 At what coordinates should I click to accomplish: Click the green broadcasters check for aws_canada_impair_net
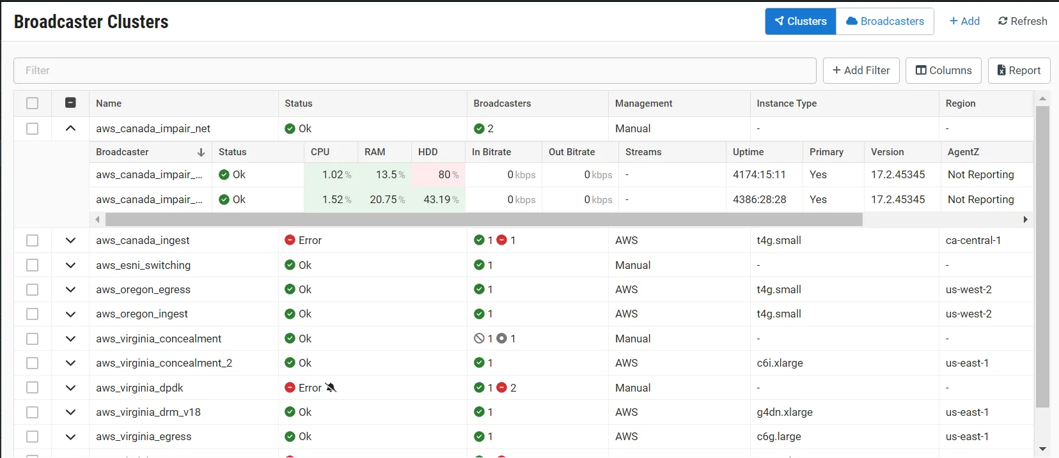point(479,128)
